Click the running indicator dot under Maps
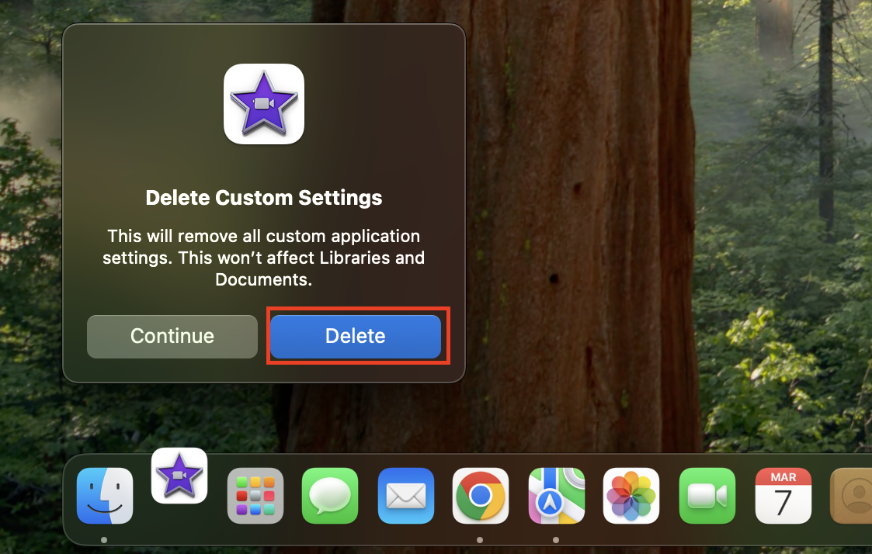Screen dimensions: 872x554 coord(556,539)
